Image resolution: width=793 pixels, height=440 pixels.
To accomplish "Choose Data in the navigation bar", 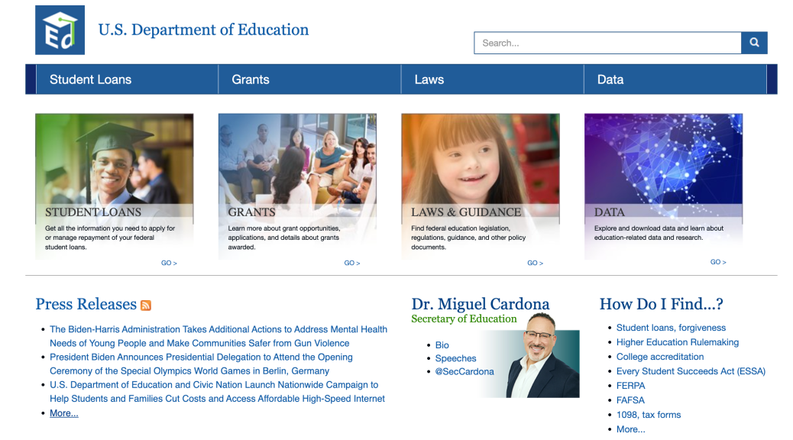I will click(x=610, y=79).
